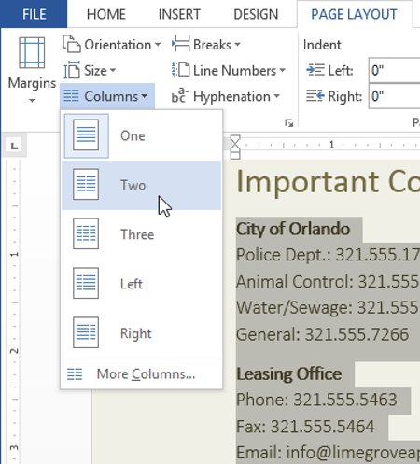Screen dimensions: 420x464
Task: Click the Size page icon
Action: (72, 70)
